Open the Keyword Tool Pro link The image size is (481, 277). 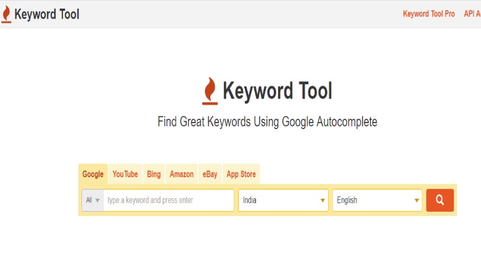pyautogui.click(x=429, y=14)
